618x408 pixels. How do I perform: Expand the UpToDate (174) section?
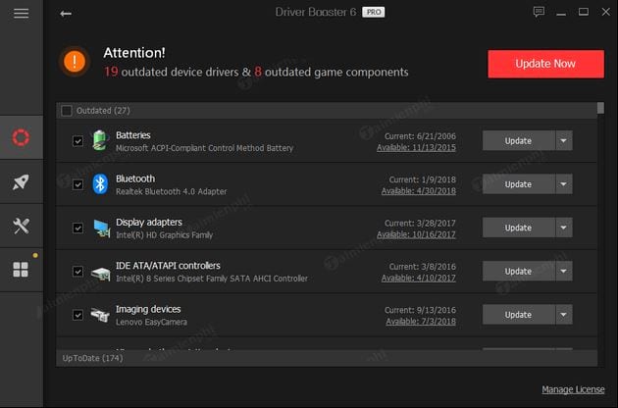tap(327, 358)
